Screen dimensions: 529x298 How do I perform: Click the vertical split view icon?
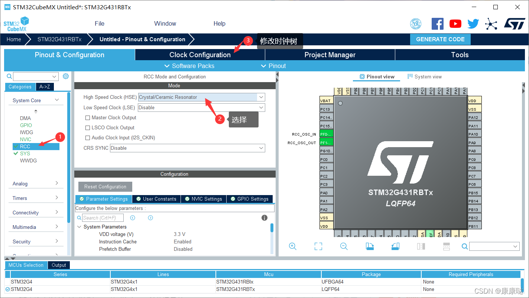421,246
